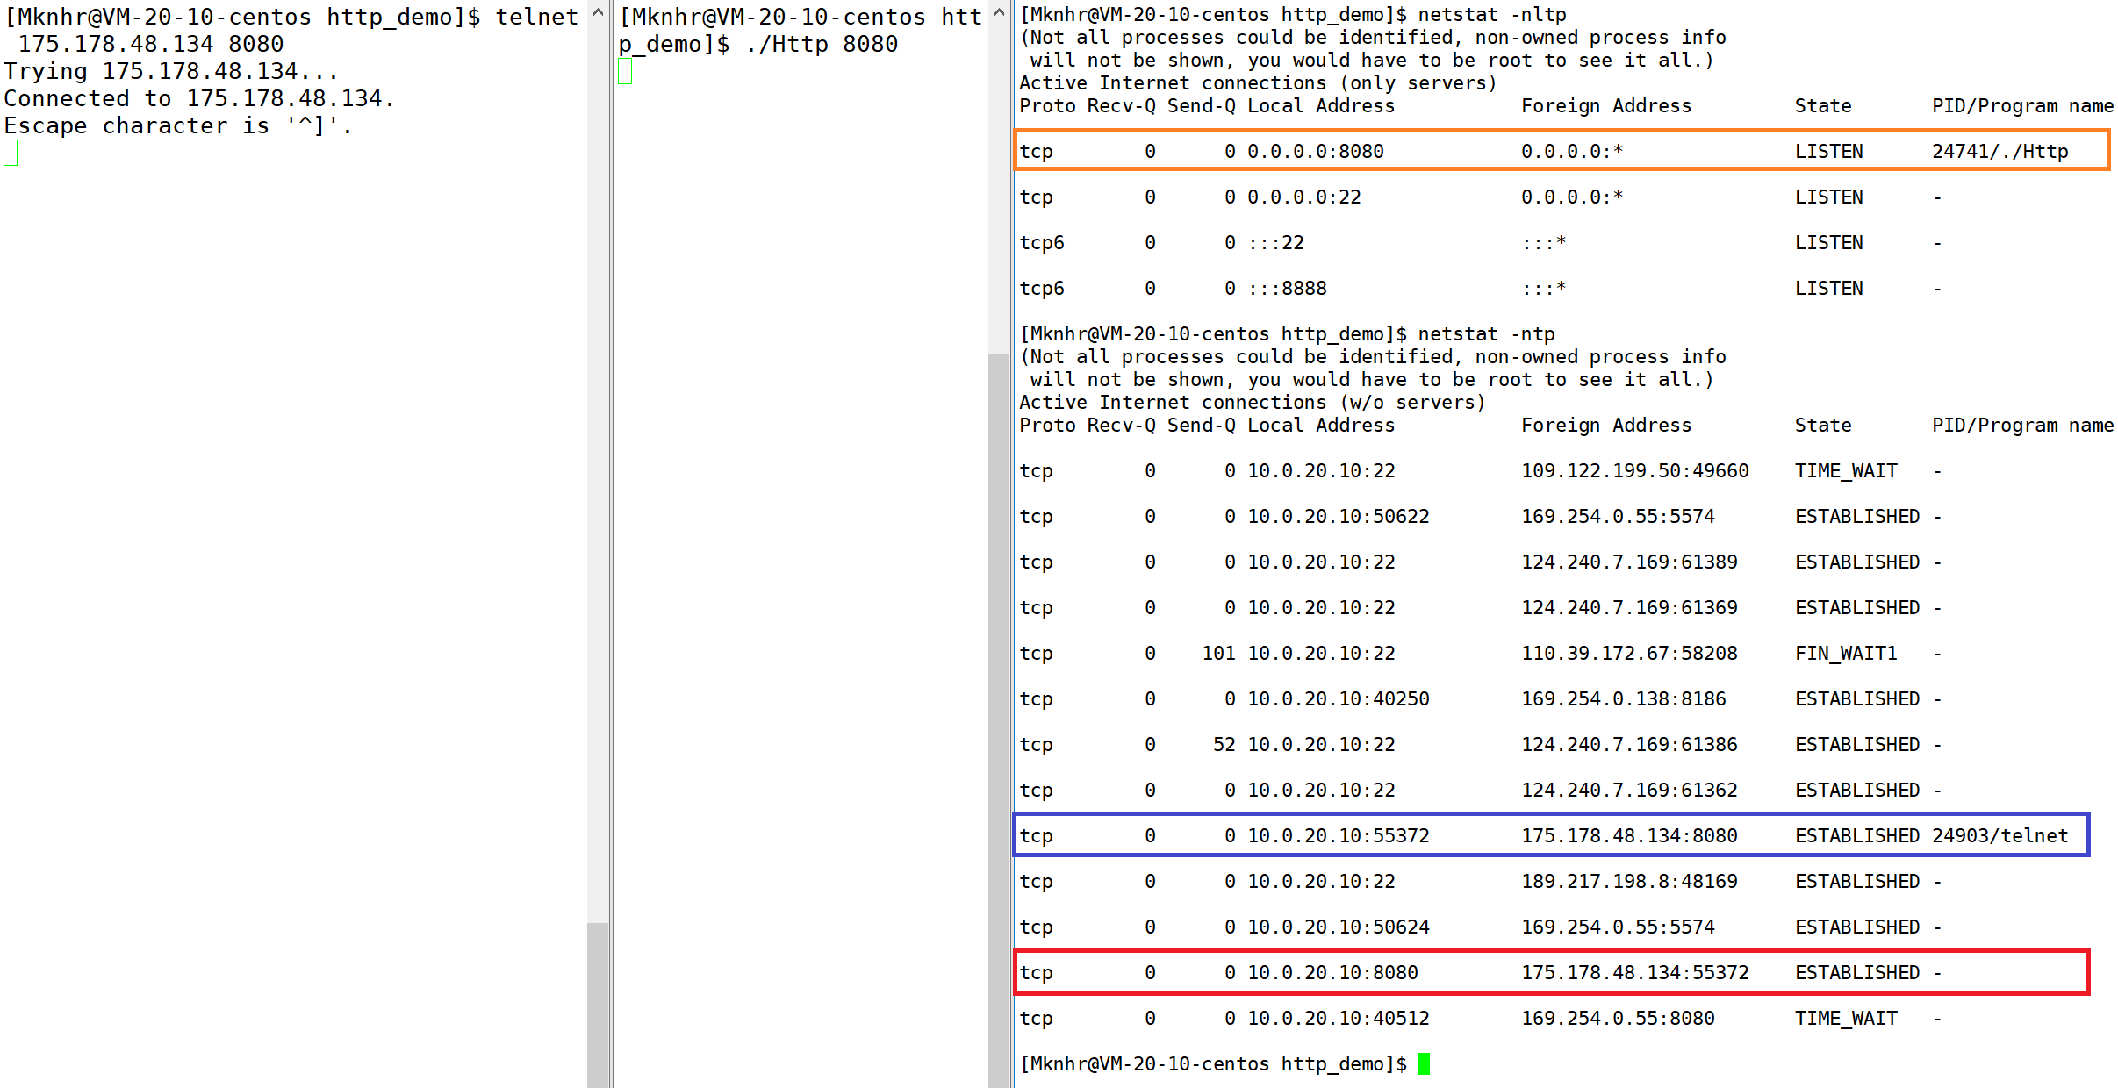Click the ./Http server pane's cursor
Screen dimensions: 2118x1088
(625, 71)
